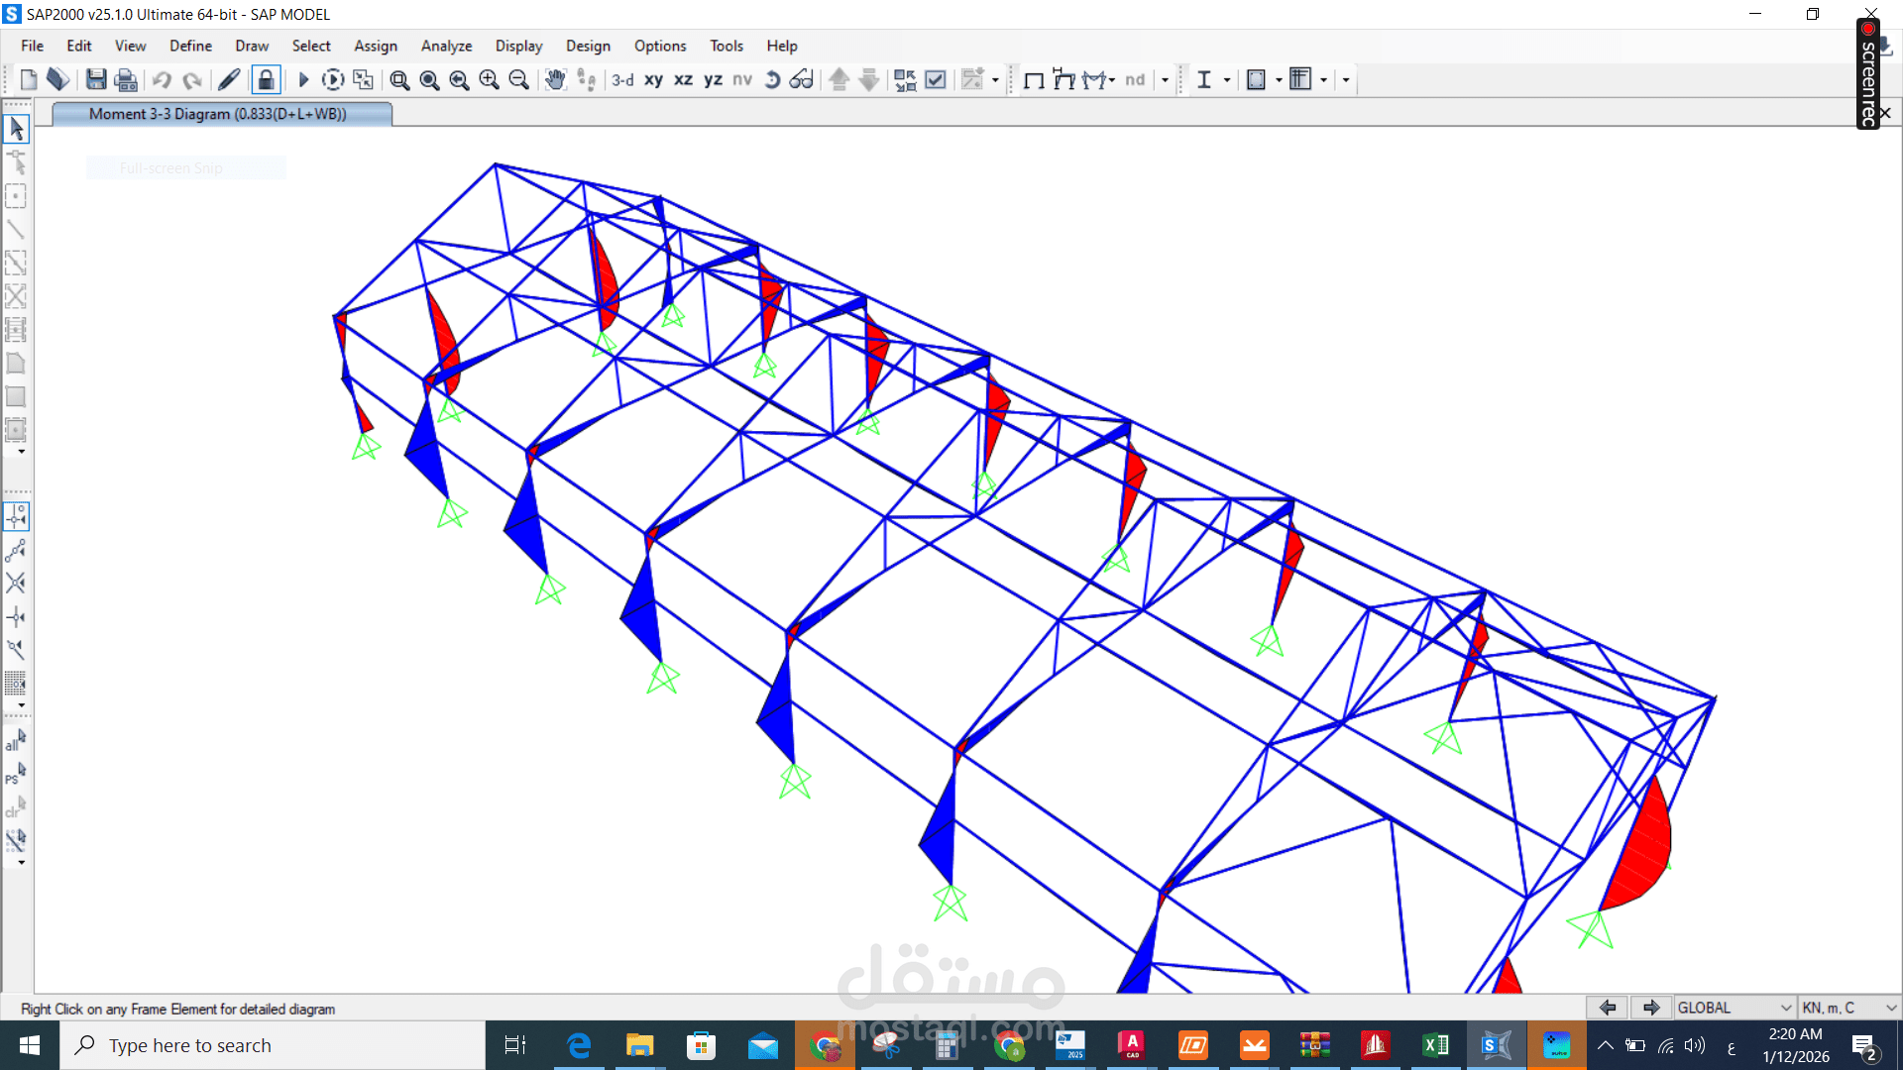Click Zoom Out One Step icon
The height and width of the screenshot is (1070, 1903).
click(x=518, y=80)
